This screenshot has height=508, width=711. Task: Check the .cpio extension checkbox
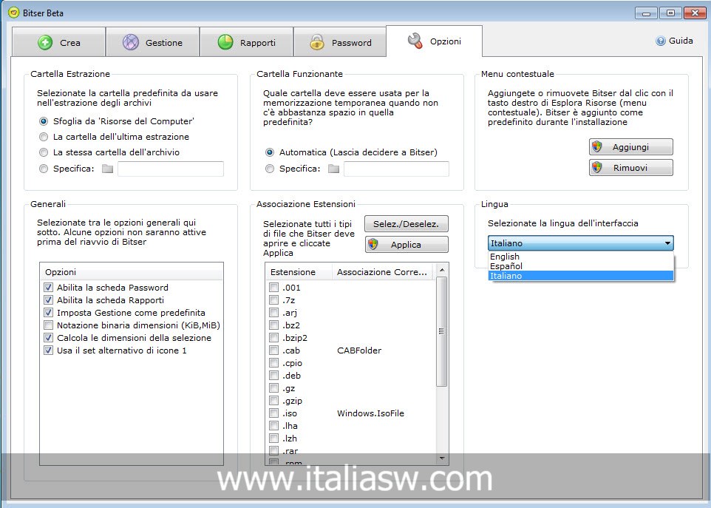tap(274, 363)
